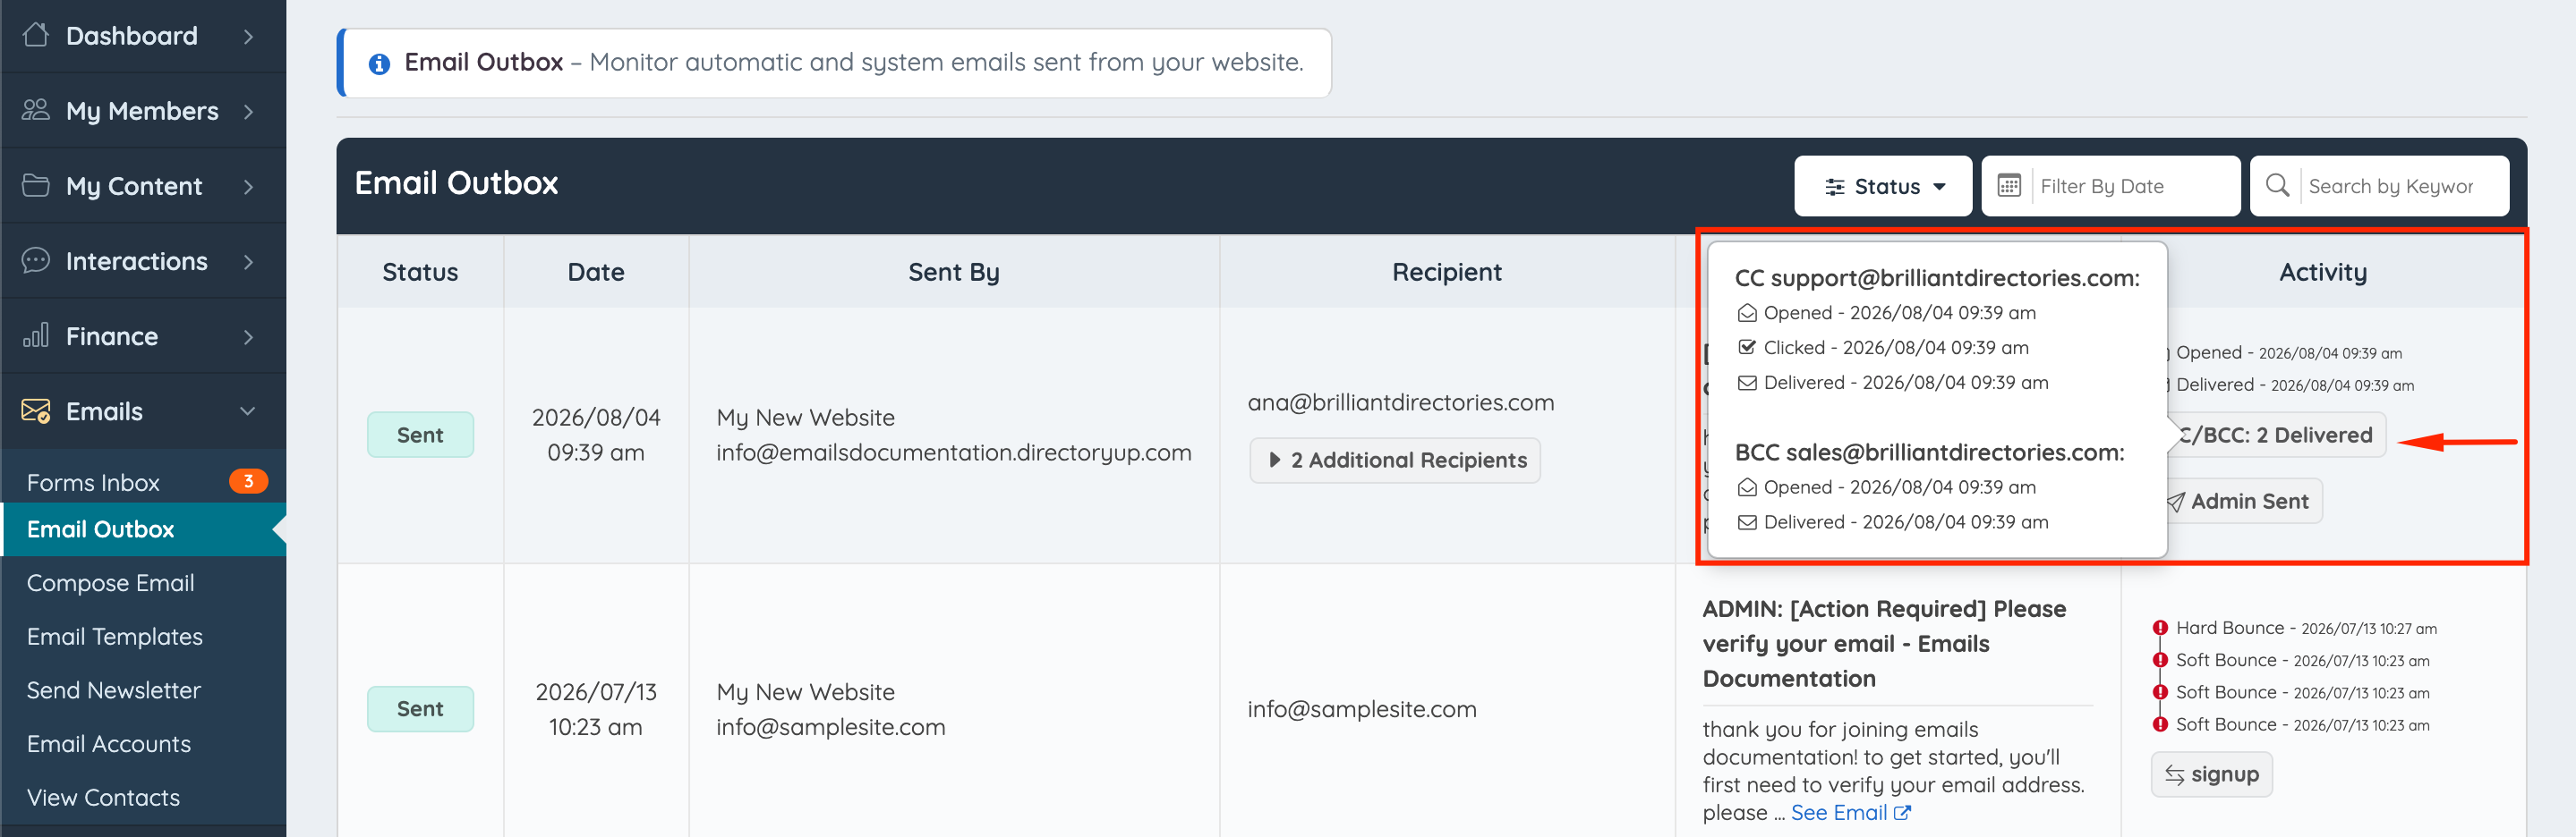Click the Status column header
The image size is (2576, 837).
tap(420, 272)
